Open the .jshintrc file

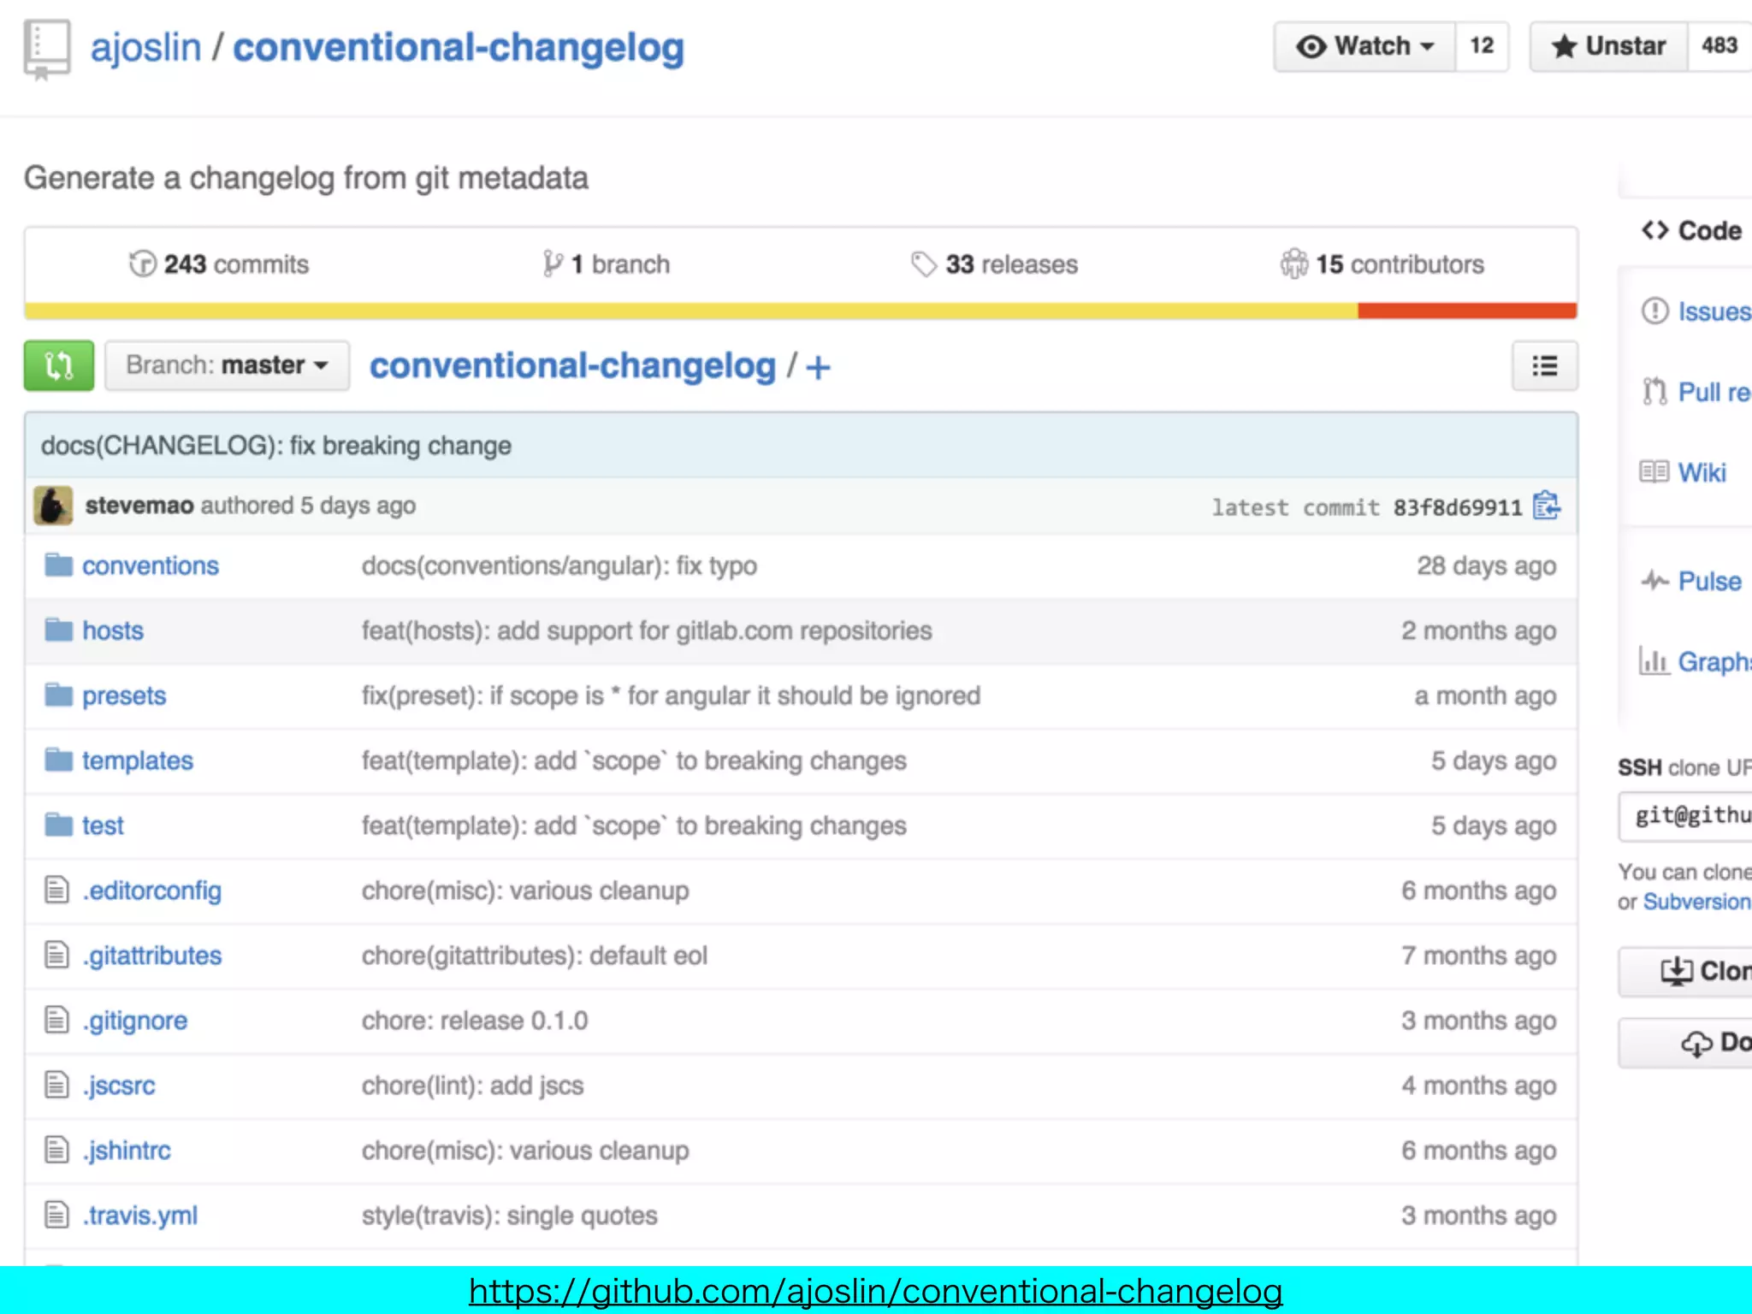point(126,1151)
